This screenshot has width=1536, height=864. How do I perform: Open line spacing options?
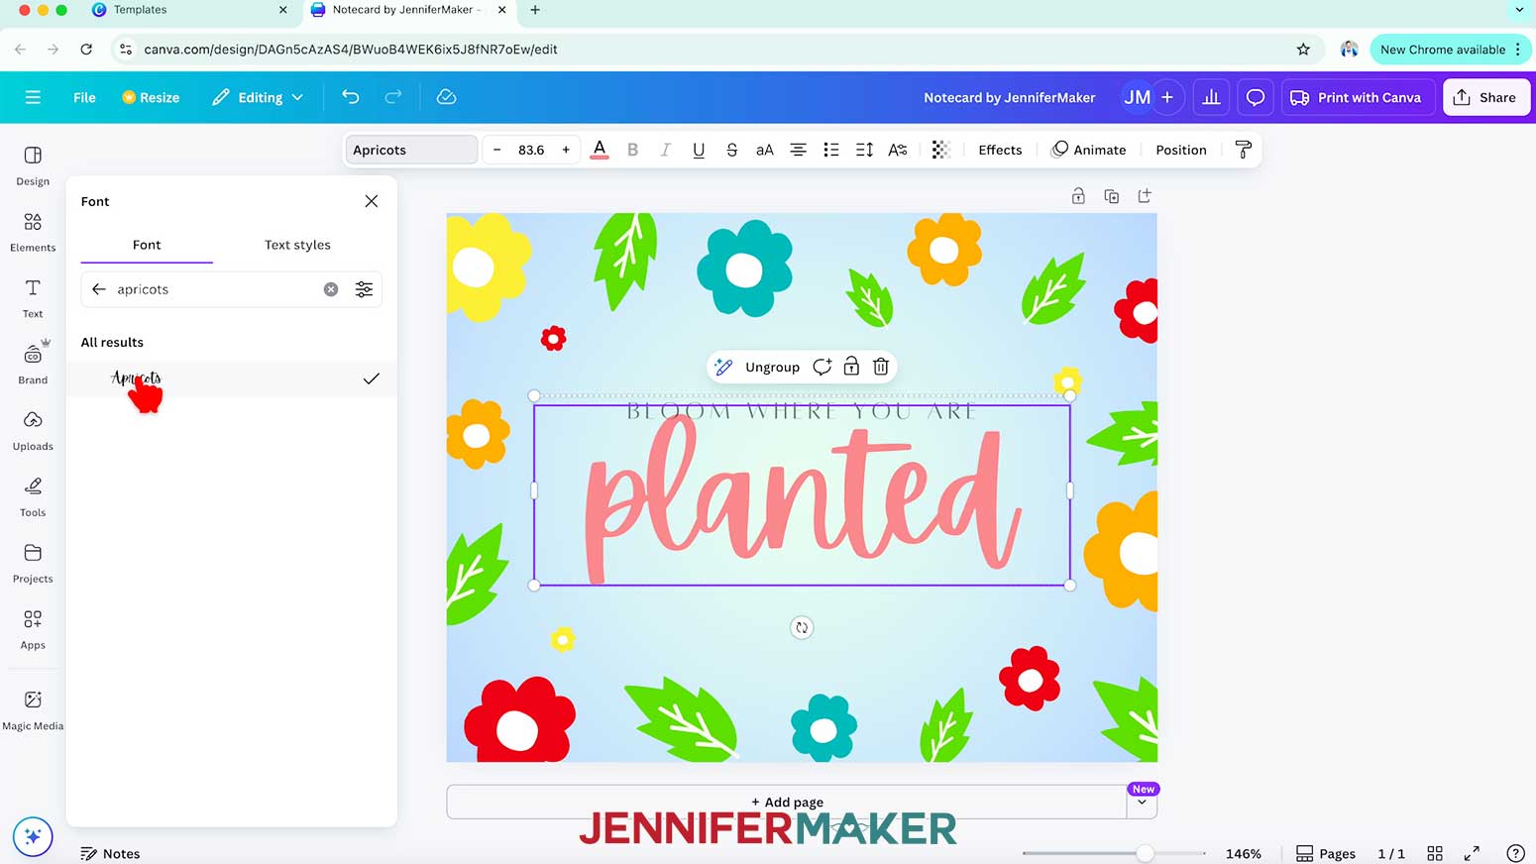[x=864, y=150]
